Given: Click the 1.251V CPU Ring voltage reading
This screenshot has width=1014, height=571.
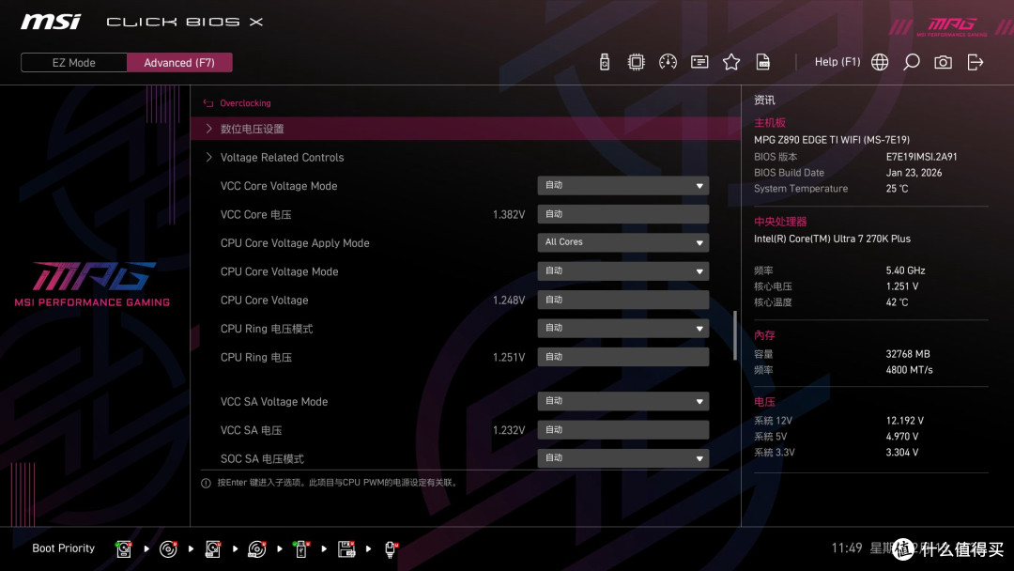Looking at the screenshot, I should point(509,357).
